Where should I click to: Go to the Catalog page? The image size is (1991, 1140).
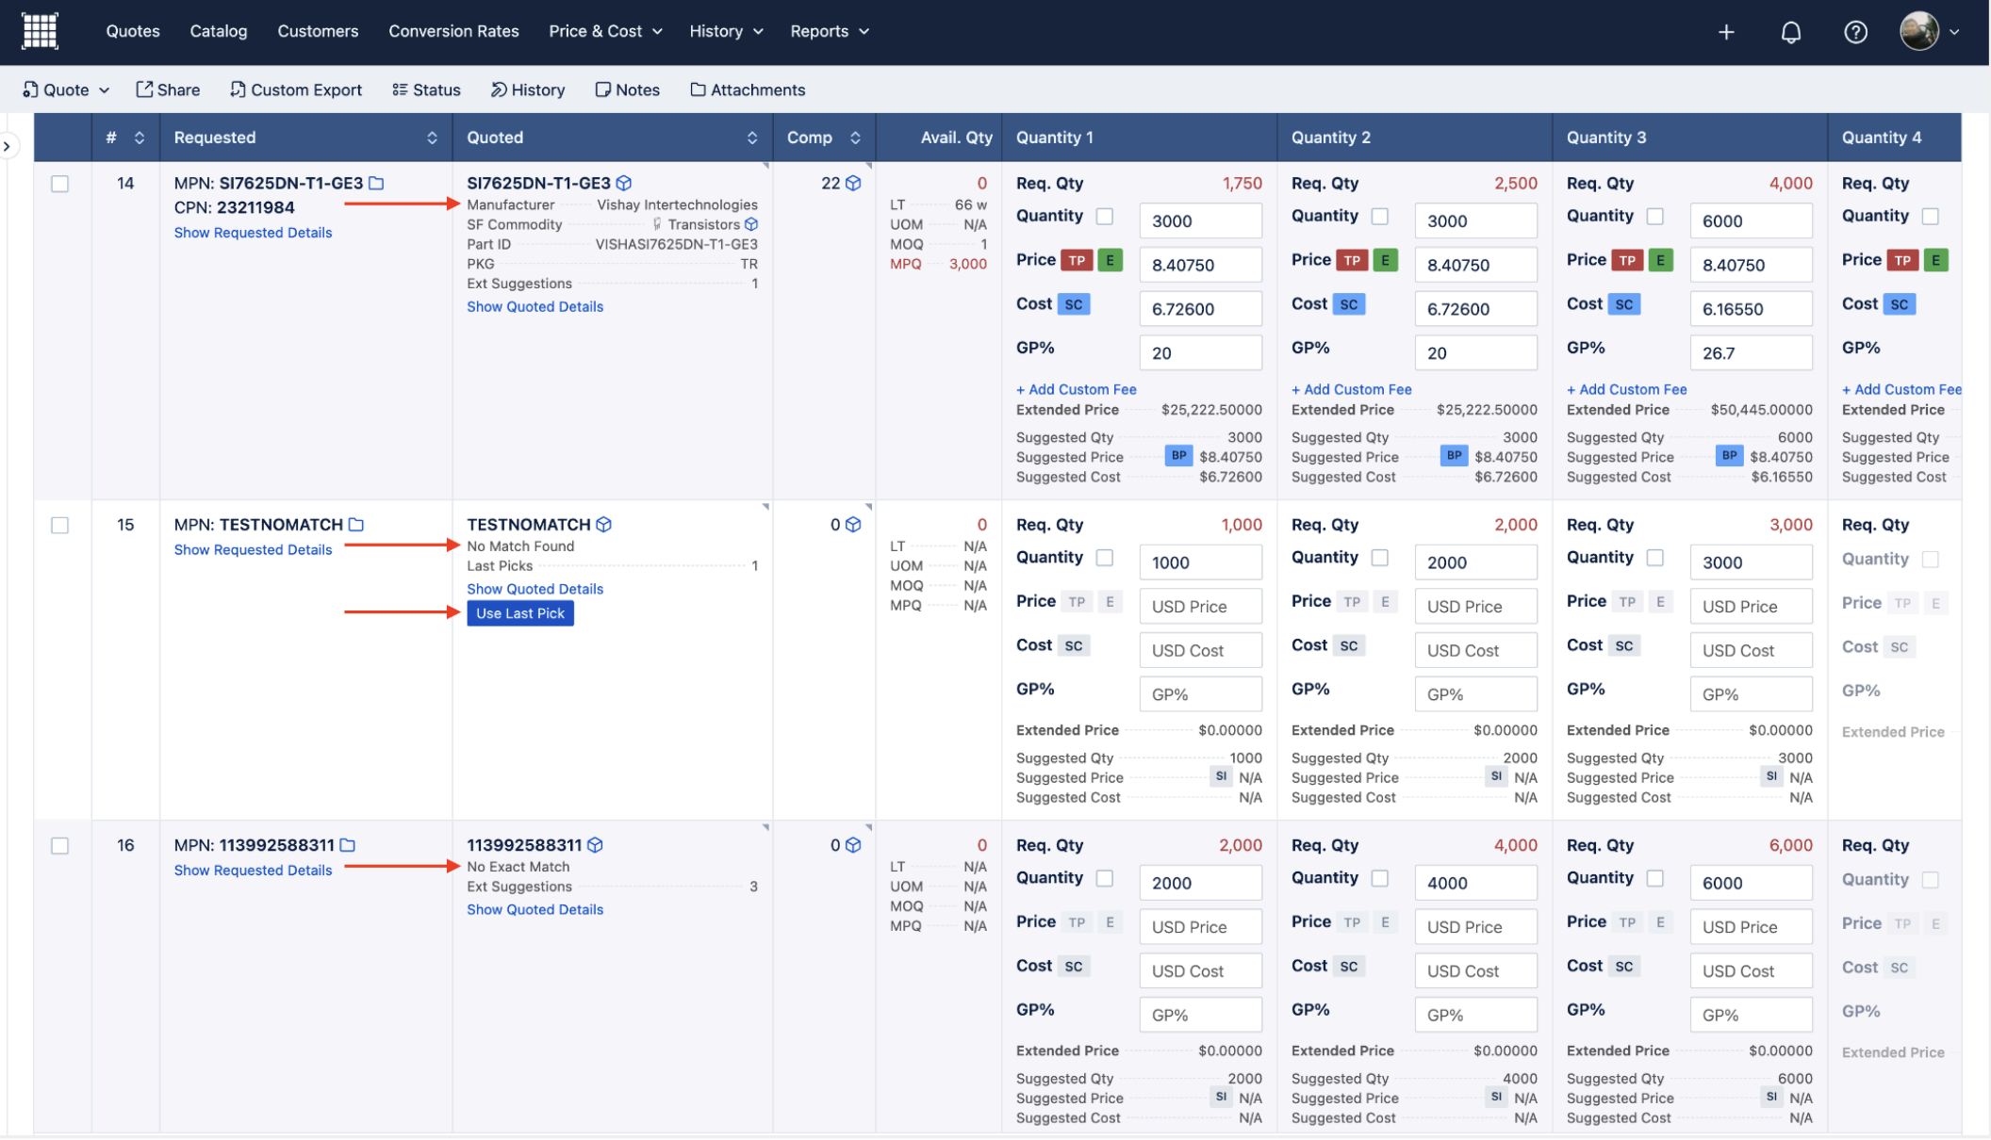tap(218, 31)
